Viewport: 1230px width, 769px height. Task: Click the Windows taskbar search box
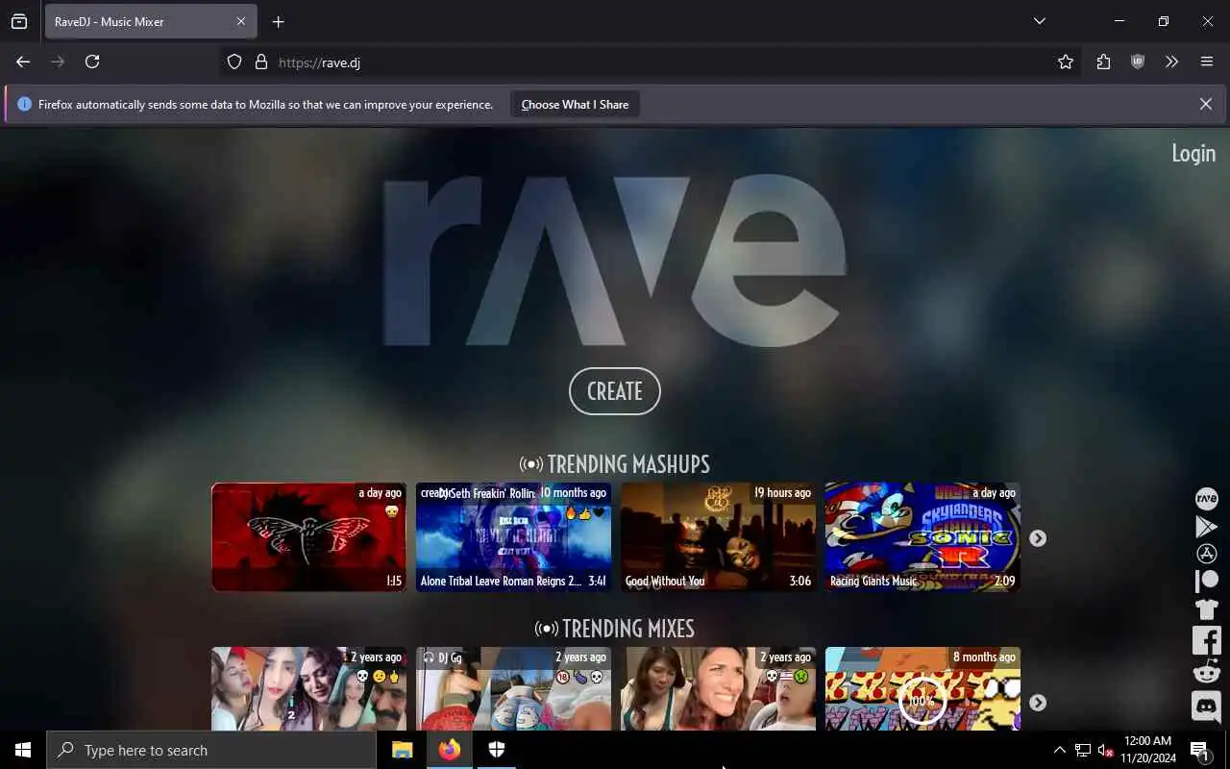(211, 750)
